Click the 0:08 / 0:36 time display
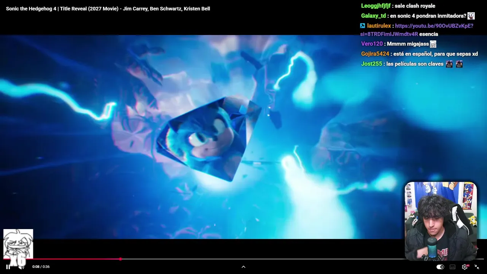Viewport: 487px width, 274px height. (41, 267)
